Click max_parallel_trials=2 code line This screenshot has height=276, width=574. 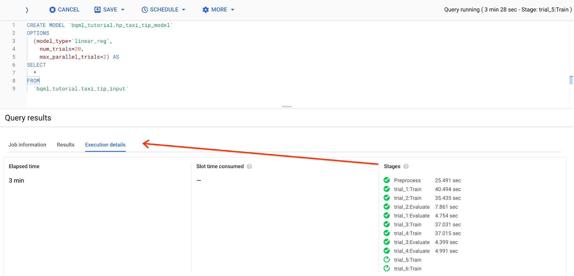coord(79,57)
